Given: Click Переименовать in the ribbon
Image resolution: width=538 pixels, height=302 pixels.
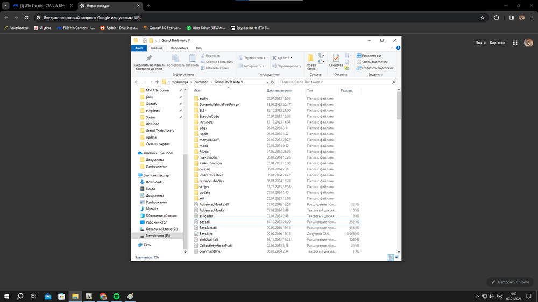Looking at the screenshot, I should 287,66.
